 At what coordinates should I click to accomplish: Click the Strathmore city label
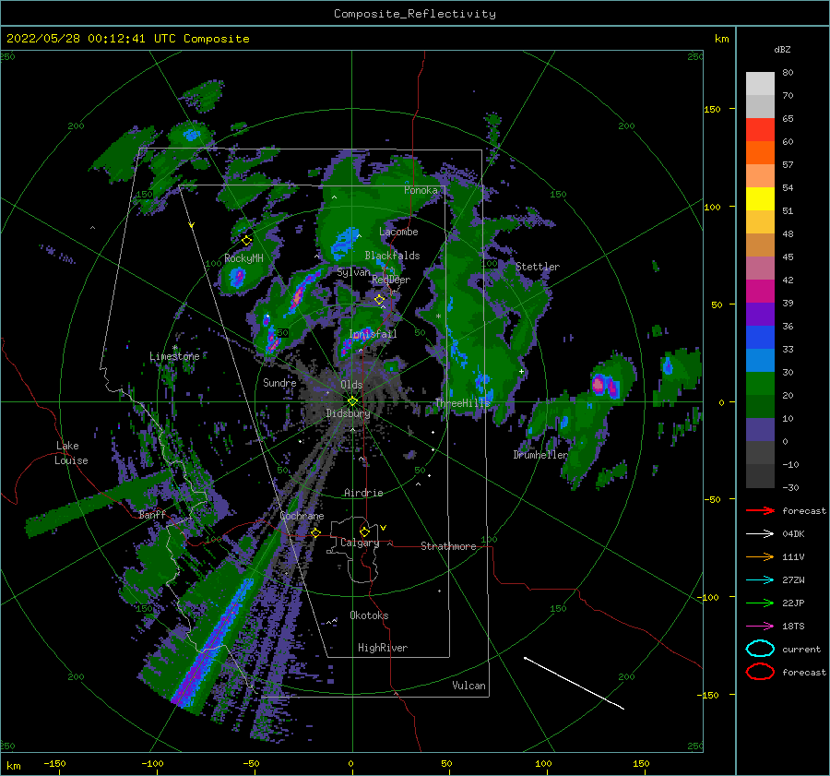448,546
